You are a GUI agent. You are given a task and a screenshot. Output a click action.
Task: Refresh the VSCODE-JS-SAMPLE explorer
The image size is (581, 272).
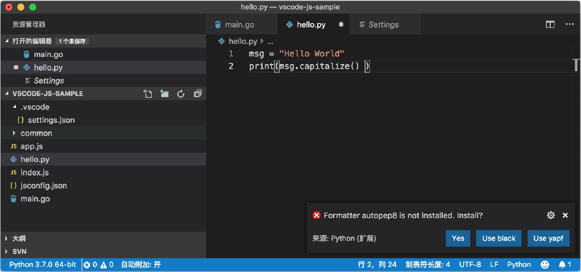181,94
